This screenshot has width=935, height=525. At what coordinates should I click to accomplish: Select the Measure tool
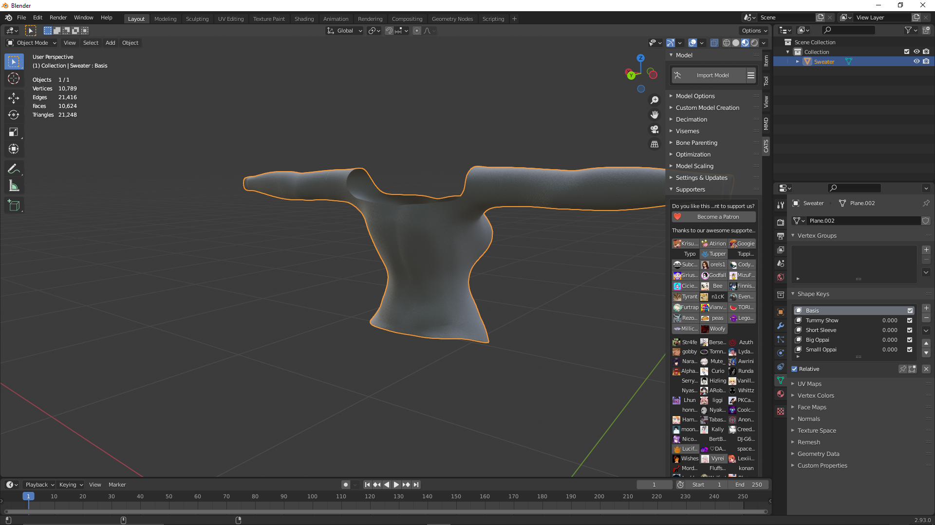pyautogui.click(x=14, y=186)
